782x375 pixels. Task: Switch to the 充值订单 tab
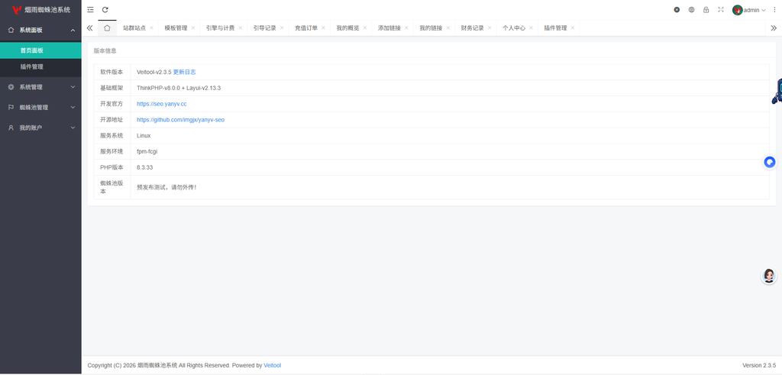click(306, 28)
